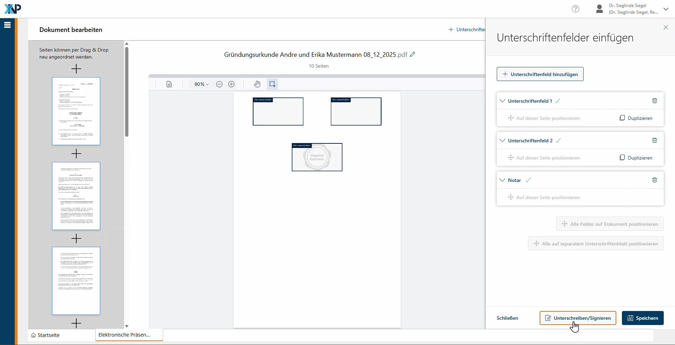Click Unterschriftenfeld hinzufügen button

[x=540, y=74]
